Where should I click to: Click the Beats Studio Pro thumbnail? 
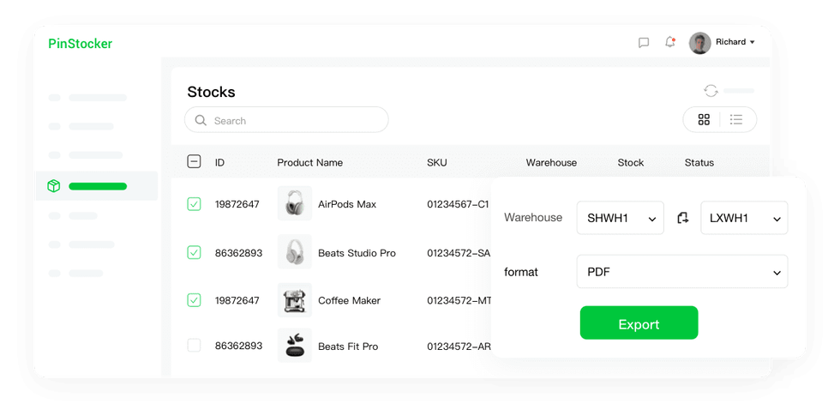295,251
